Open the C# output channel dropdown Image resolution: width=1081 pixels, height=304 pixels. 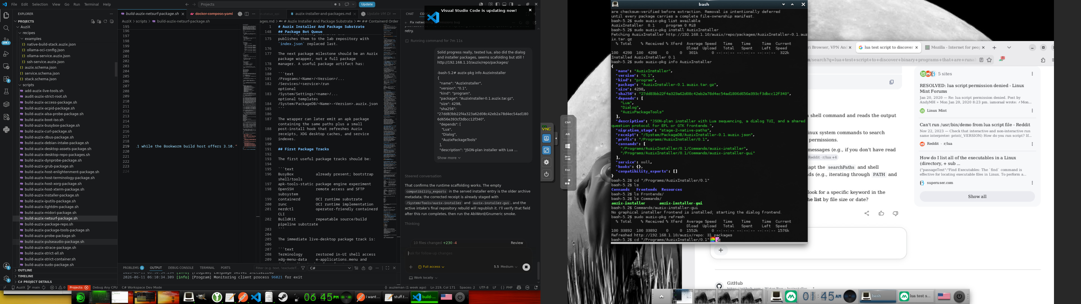coord(330,268)
